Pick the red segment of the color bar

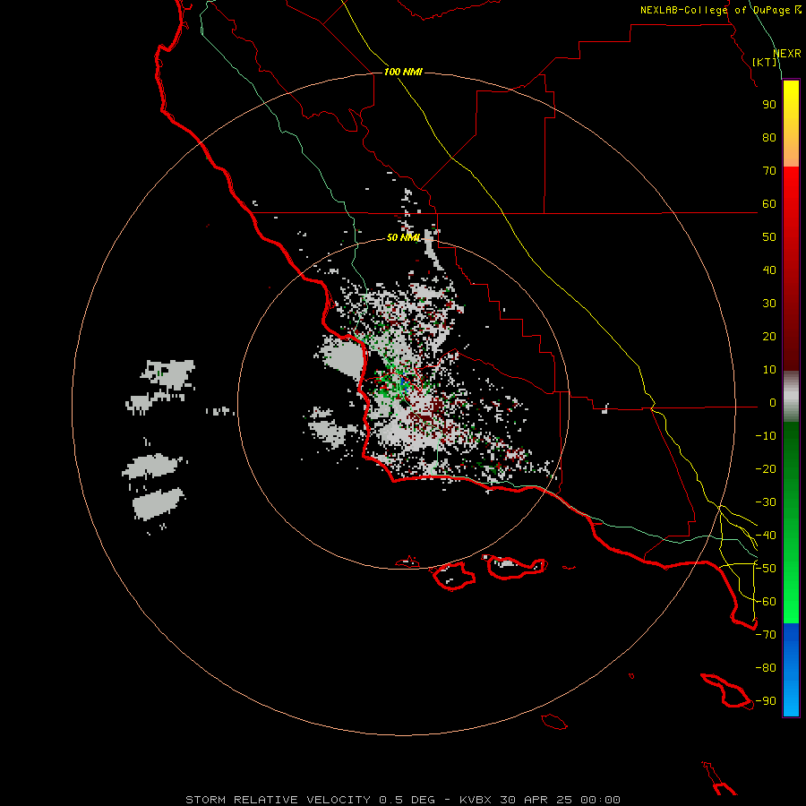(x=791, y=269)
